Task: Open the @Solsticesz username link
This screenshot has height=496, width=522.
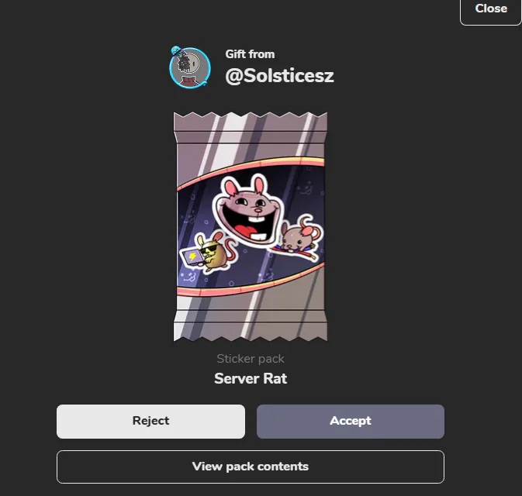Action: (279, 76)
